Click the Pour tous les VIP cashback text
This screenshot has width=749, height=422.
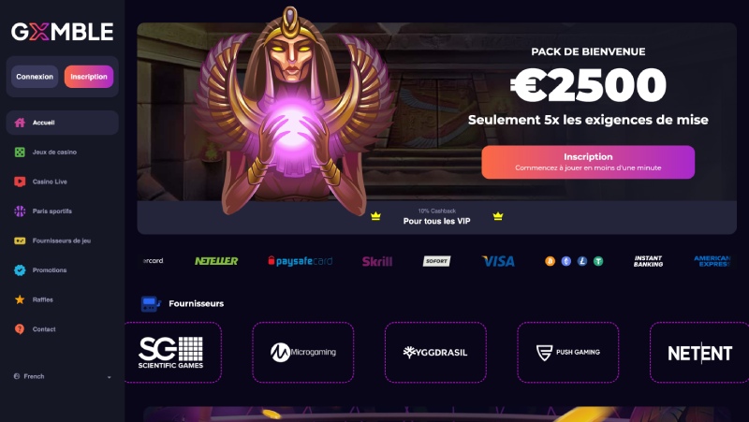click(436, 221)
